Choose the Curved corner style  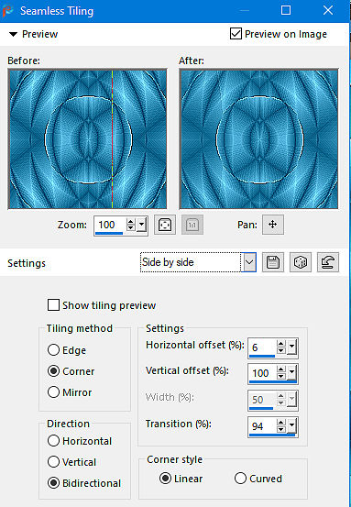[x=240, y=479]
